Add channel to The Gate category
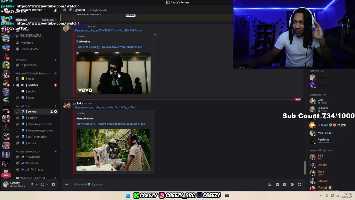355x200 pixels. [x=55, y=60]
